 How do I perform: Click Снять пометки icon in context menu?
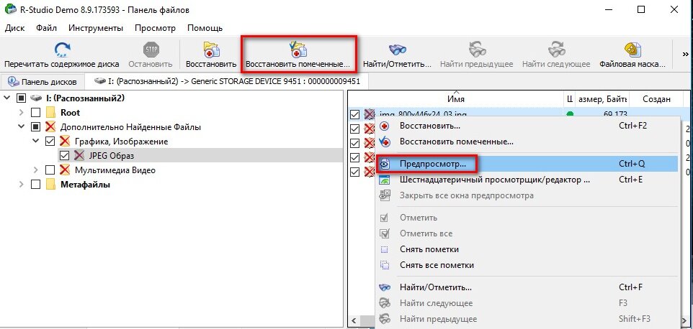[x=385, y=249]
